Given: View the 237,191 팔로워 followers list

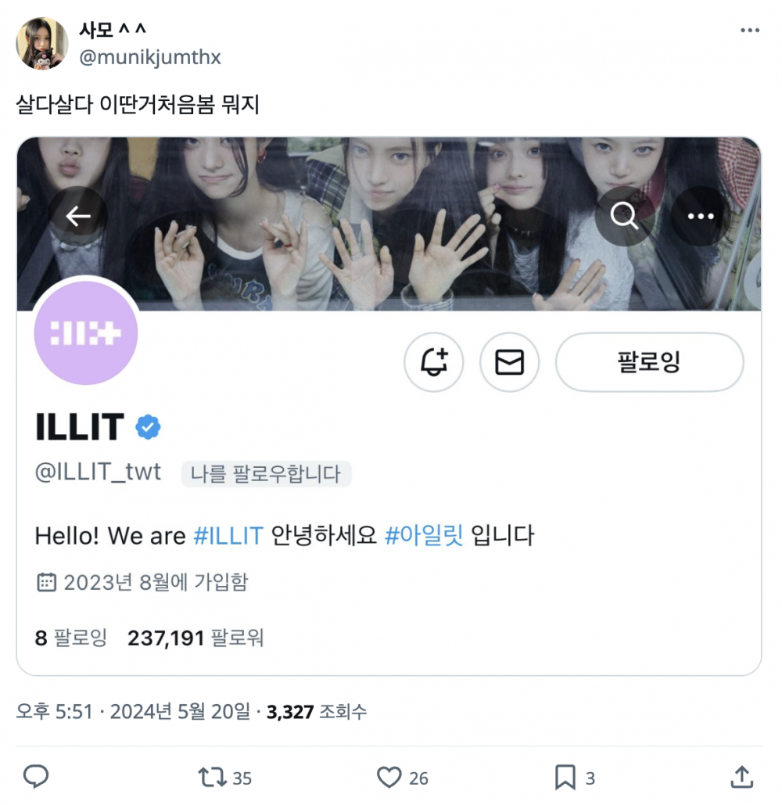Looking at the screenshot, I should pos(195,638).
